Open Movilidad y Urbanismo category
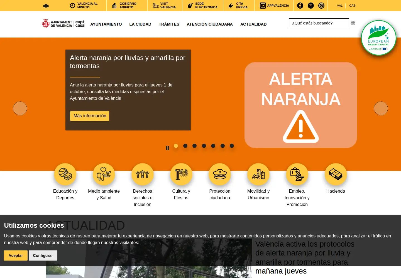401x278 pixels. coord(258,182)
